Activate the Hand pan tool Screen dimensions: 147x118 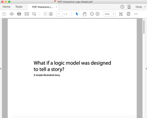[84, 14]
